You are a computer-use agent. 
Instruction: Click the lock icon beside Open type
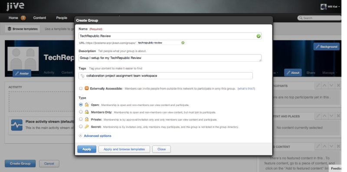point(87,105)
